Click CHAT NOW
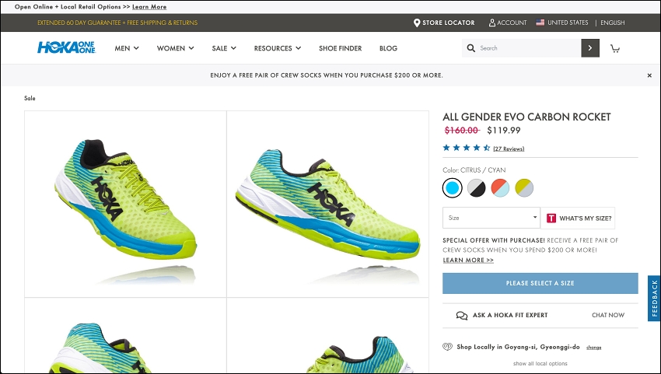Viewport: 661px width, 374px height. (608, 316)
